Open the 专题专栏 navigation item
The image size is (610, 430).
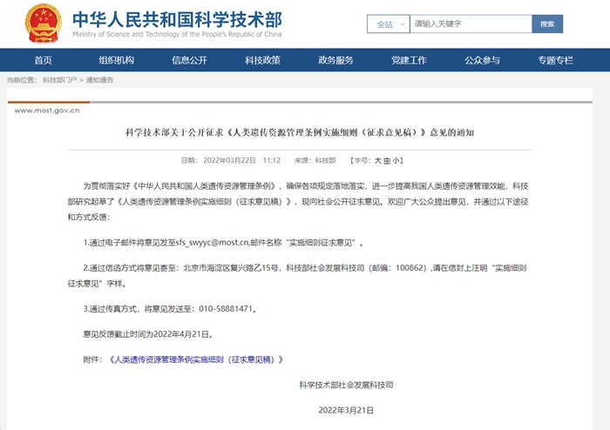tap(555, 60)
